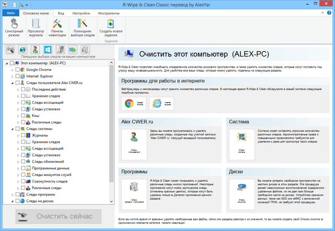Check the Следы системы checkbox

tap(17, 129)
